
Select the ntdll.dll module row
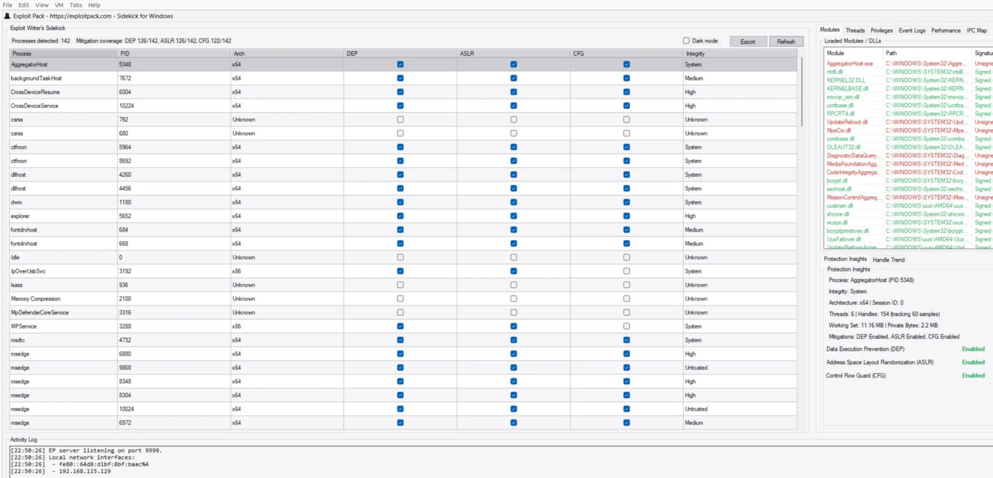click(x=908, y=72)
